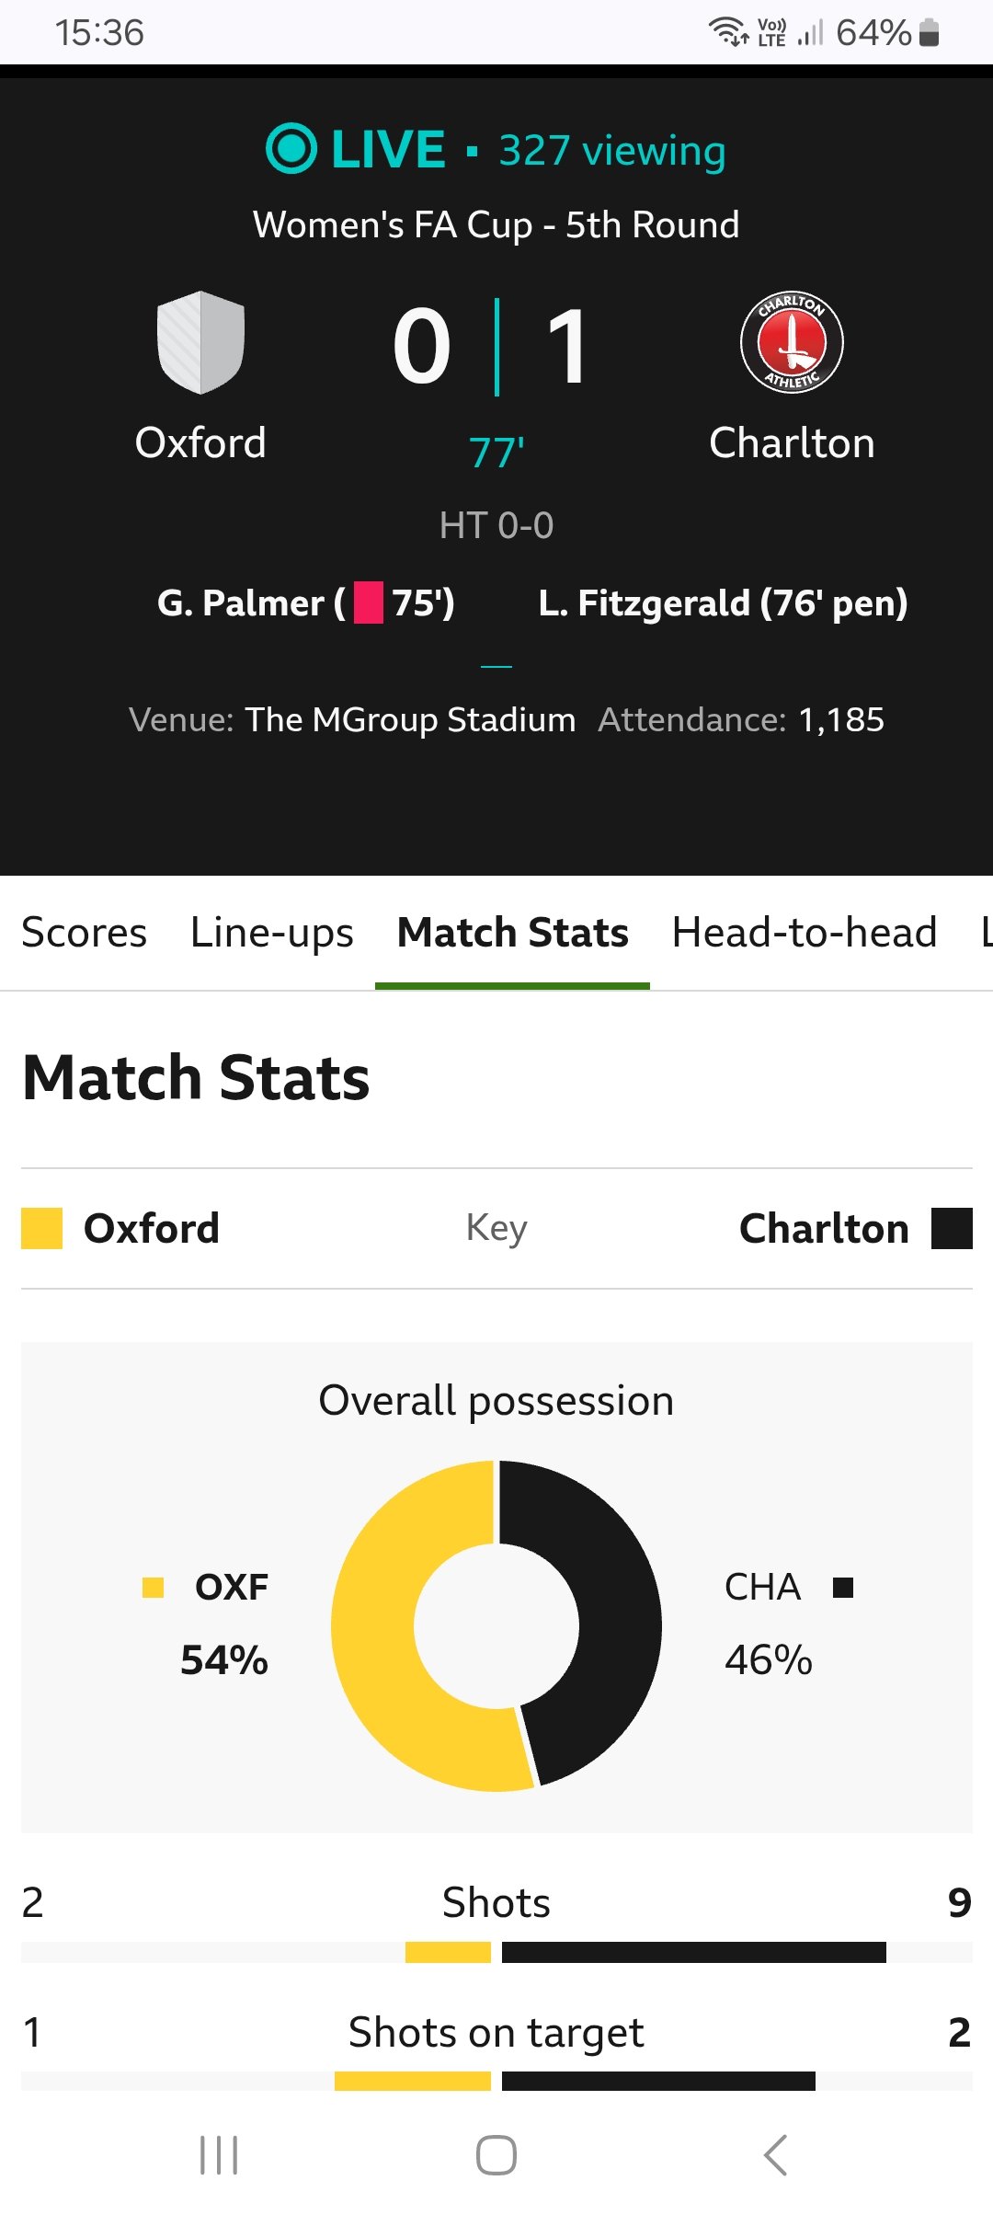This screenshot has width=993, height=2215.
Task: Tap L. Fitzgerald penalty goal entry
Action: click(723, 603)
